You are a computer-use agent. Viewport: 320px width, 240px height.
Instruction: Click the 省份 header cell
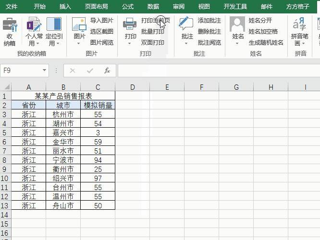coord(28,105)
